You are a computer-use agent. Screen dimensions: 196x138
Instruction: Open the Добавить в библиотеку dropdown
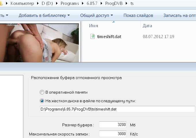[44, 15]
